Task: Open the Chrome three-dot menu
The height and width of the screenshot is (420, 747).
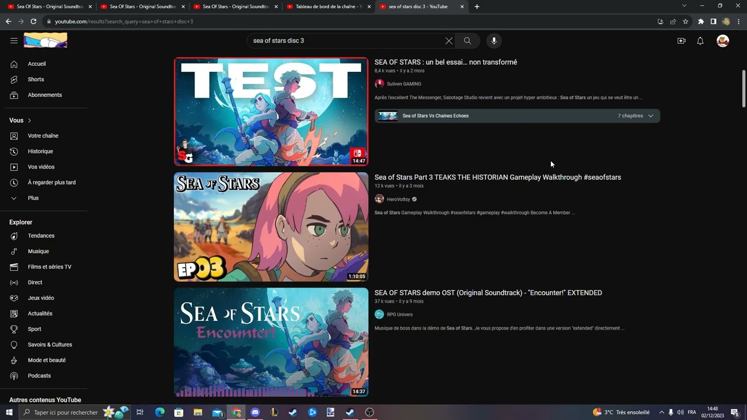Action: click(x=738, y=22)
